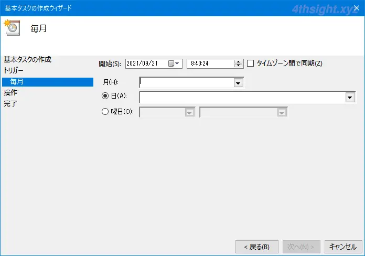Select the highlighted 毎月 step in sidebar

(48, 82)
